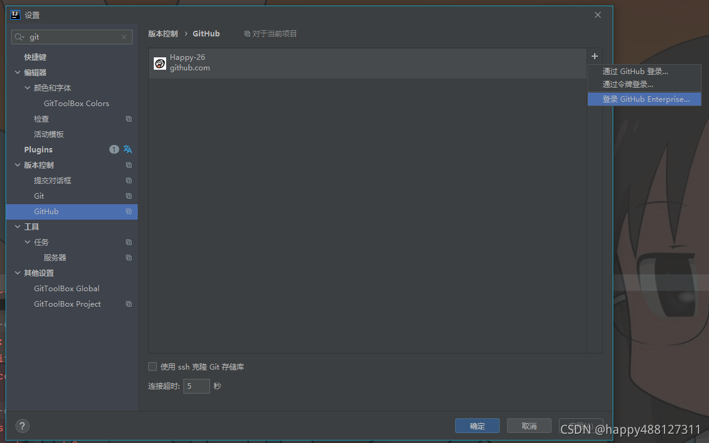709x443 pixels.
Task: Click project-level icon beside 服务器
Action: click(x=128, y=258)
